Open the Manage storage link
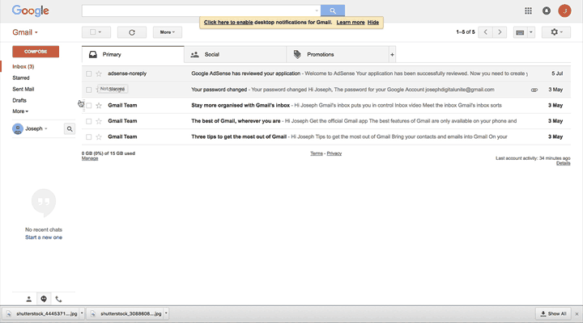 coord(90,158)
